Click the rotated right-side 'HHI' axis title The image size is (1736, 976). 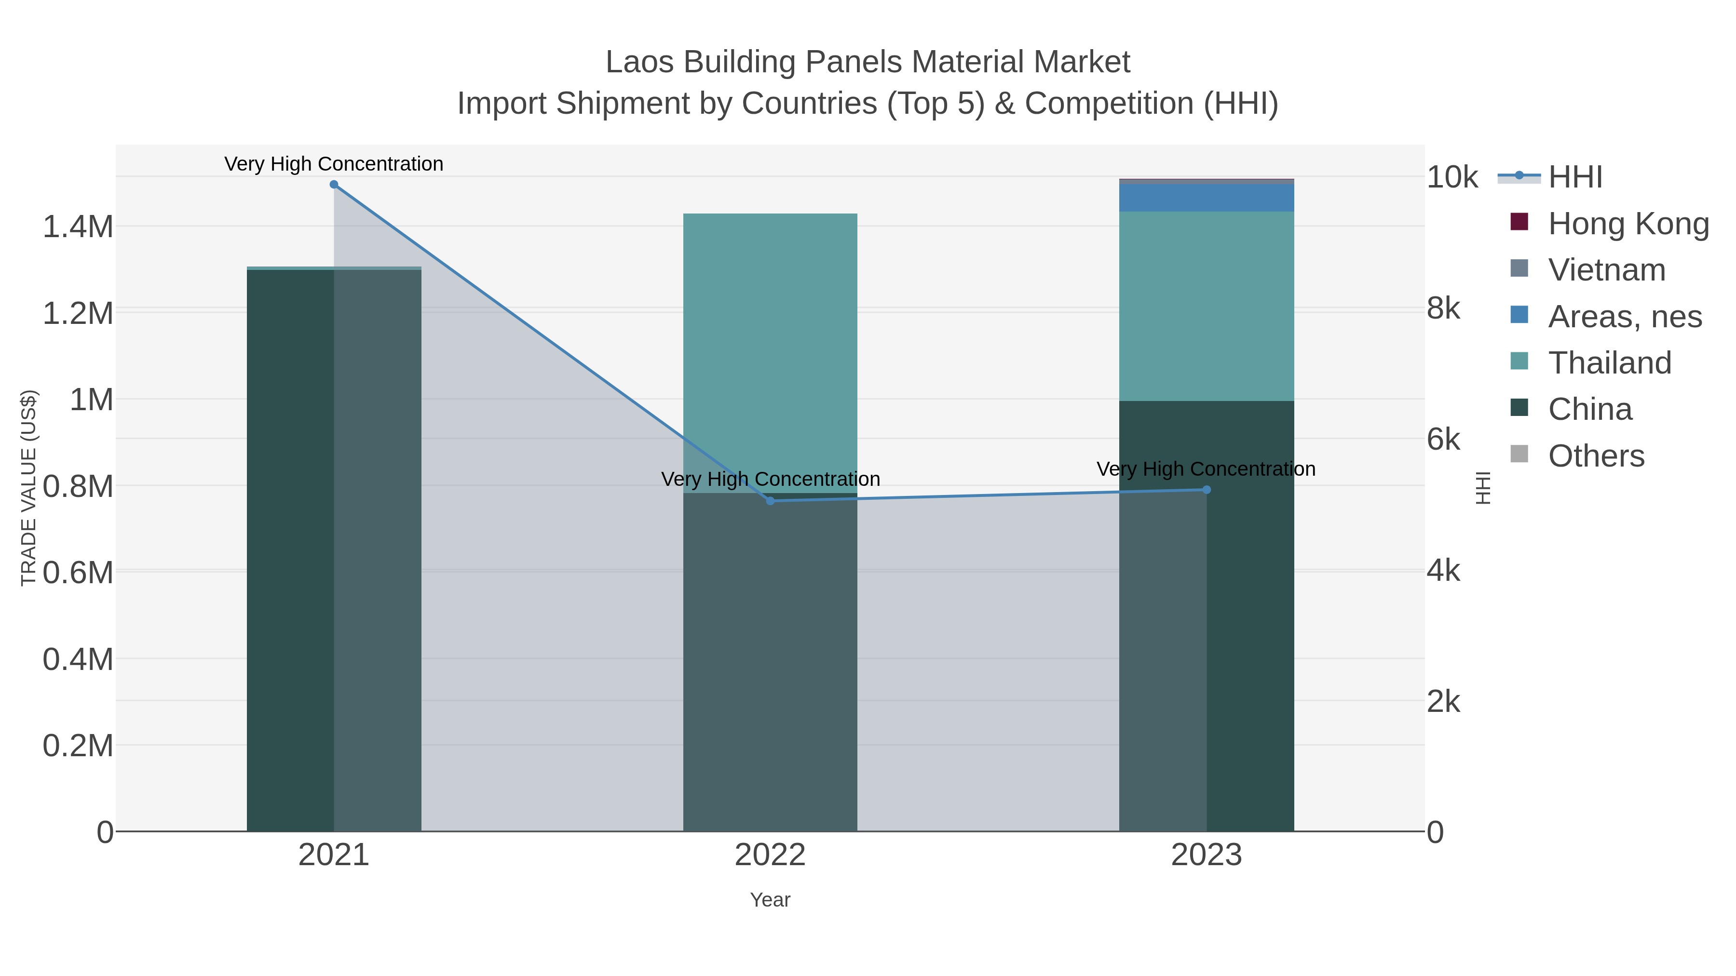(x=1483, y=488)
